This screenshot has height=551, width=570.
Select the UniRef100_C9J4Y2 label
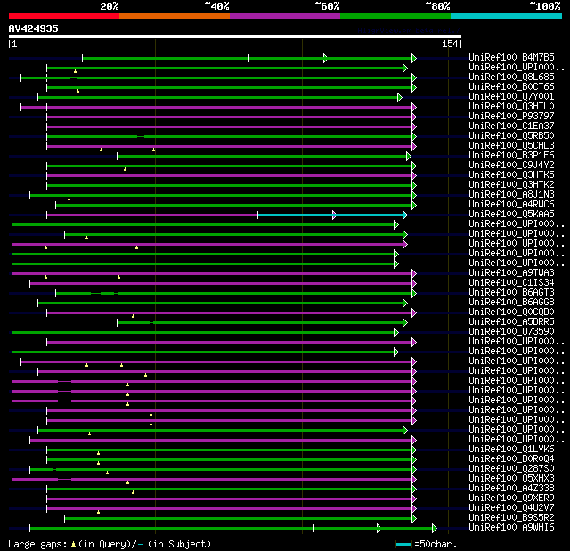[511, 166]
